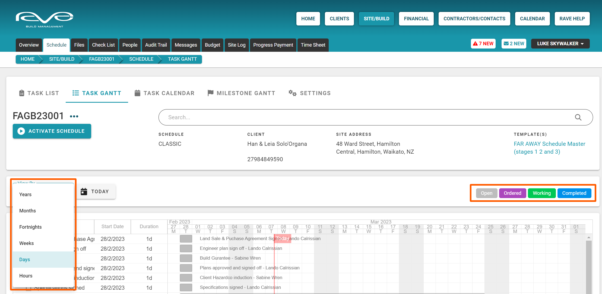602x294 pixels.
Task: Click the calendar icon on Today button
Action: click(x=84, y=192)
